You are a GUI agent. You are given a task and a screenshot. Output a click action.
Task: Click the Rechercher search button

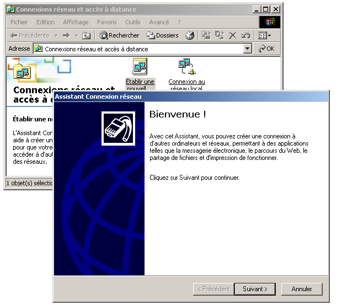[x=119, y=35]
